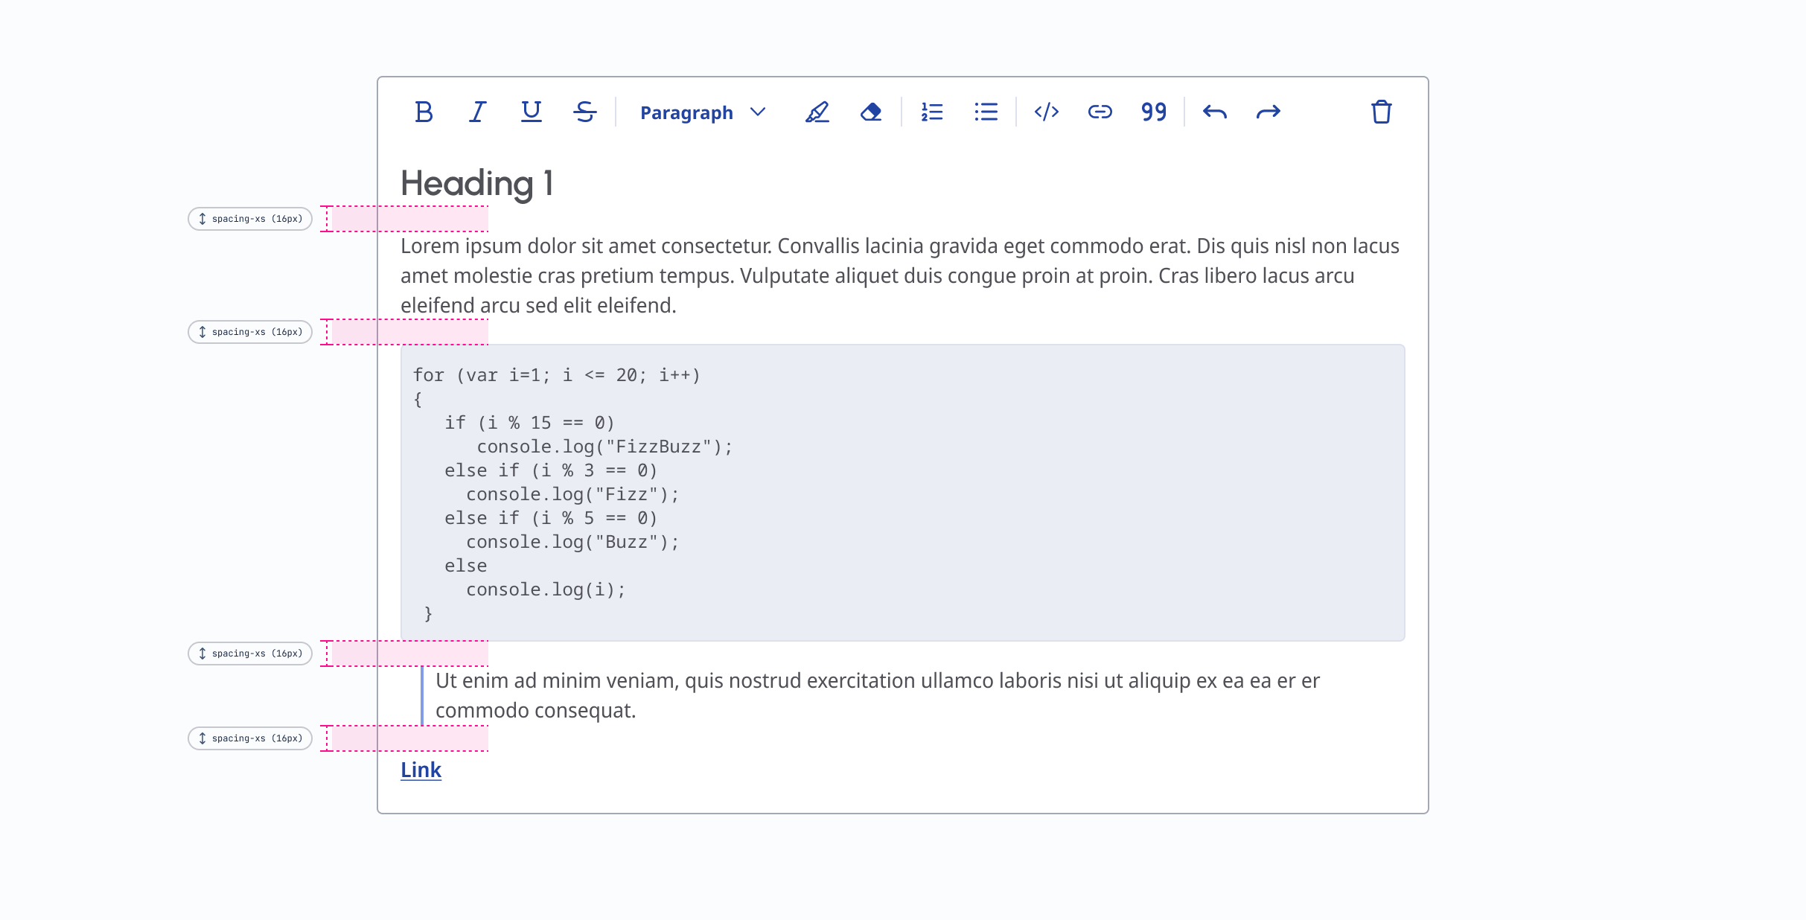Viewport: 1806px width, 920px height.
Task: Click inside the FizzBuzz code block
Action: [901, 493]
